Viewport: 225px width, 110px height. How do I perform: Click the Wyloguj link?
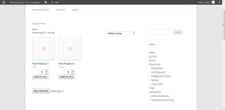click(155, 80)
